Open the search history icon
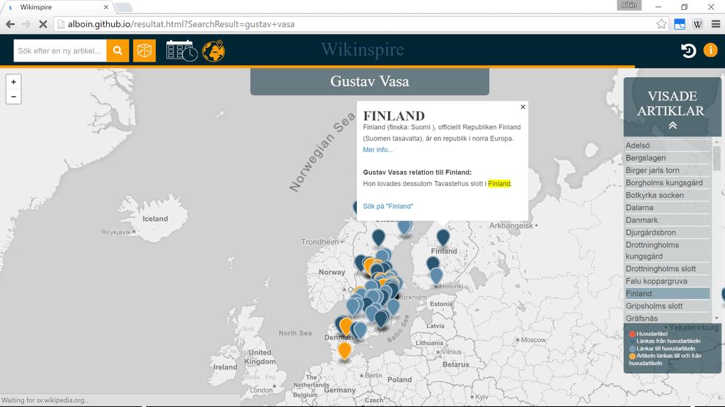The height and width of the screenshot is (407, 725). 688,50
